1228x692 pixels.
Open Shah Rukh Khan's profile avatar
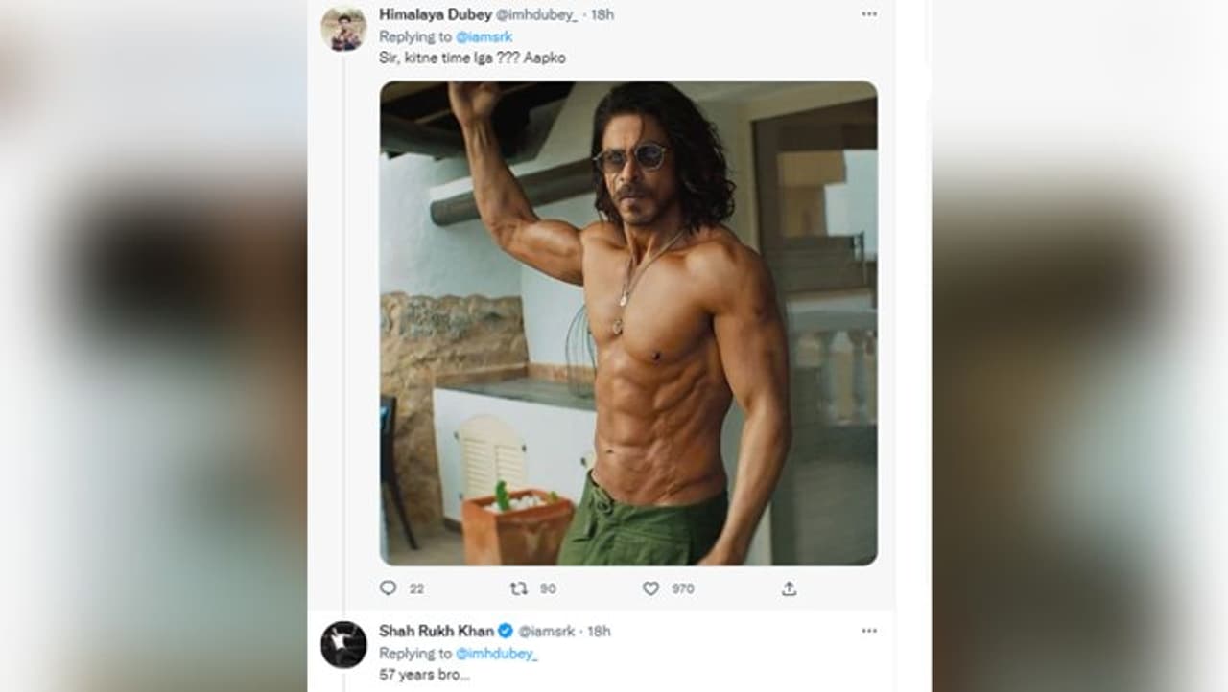[343, 644]
